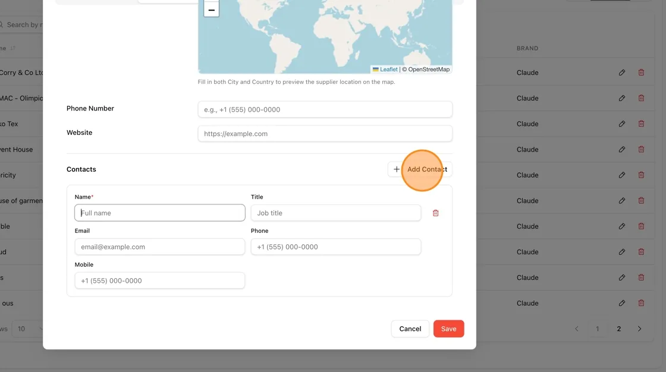Screen dimensions: 666x372
Task: Open the OpenStreetMap attribution link
Action: click(429, 69)
